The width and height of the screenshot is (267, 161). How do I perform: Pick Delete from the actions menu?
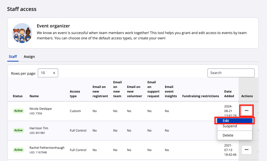(x=228, y=135)
